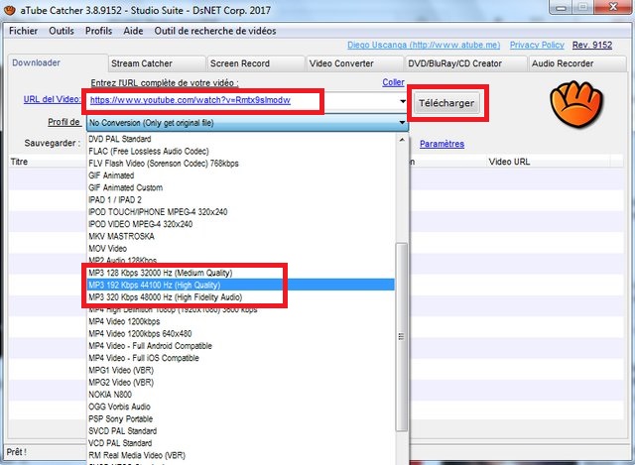Select FLAC Free Lossless Audio Codec profile

(x=240, y=151)
